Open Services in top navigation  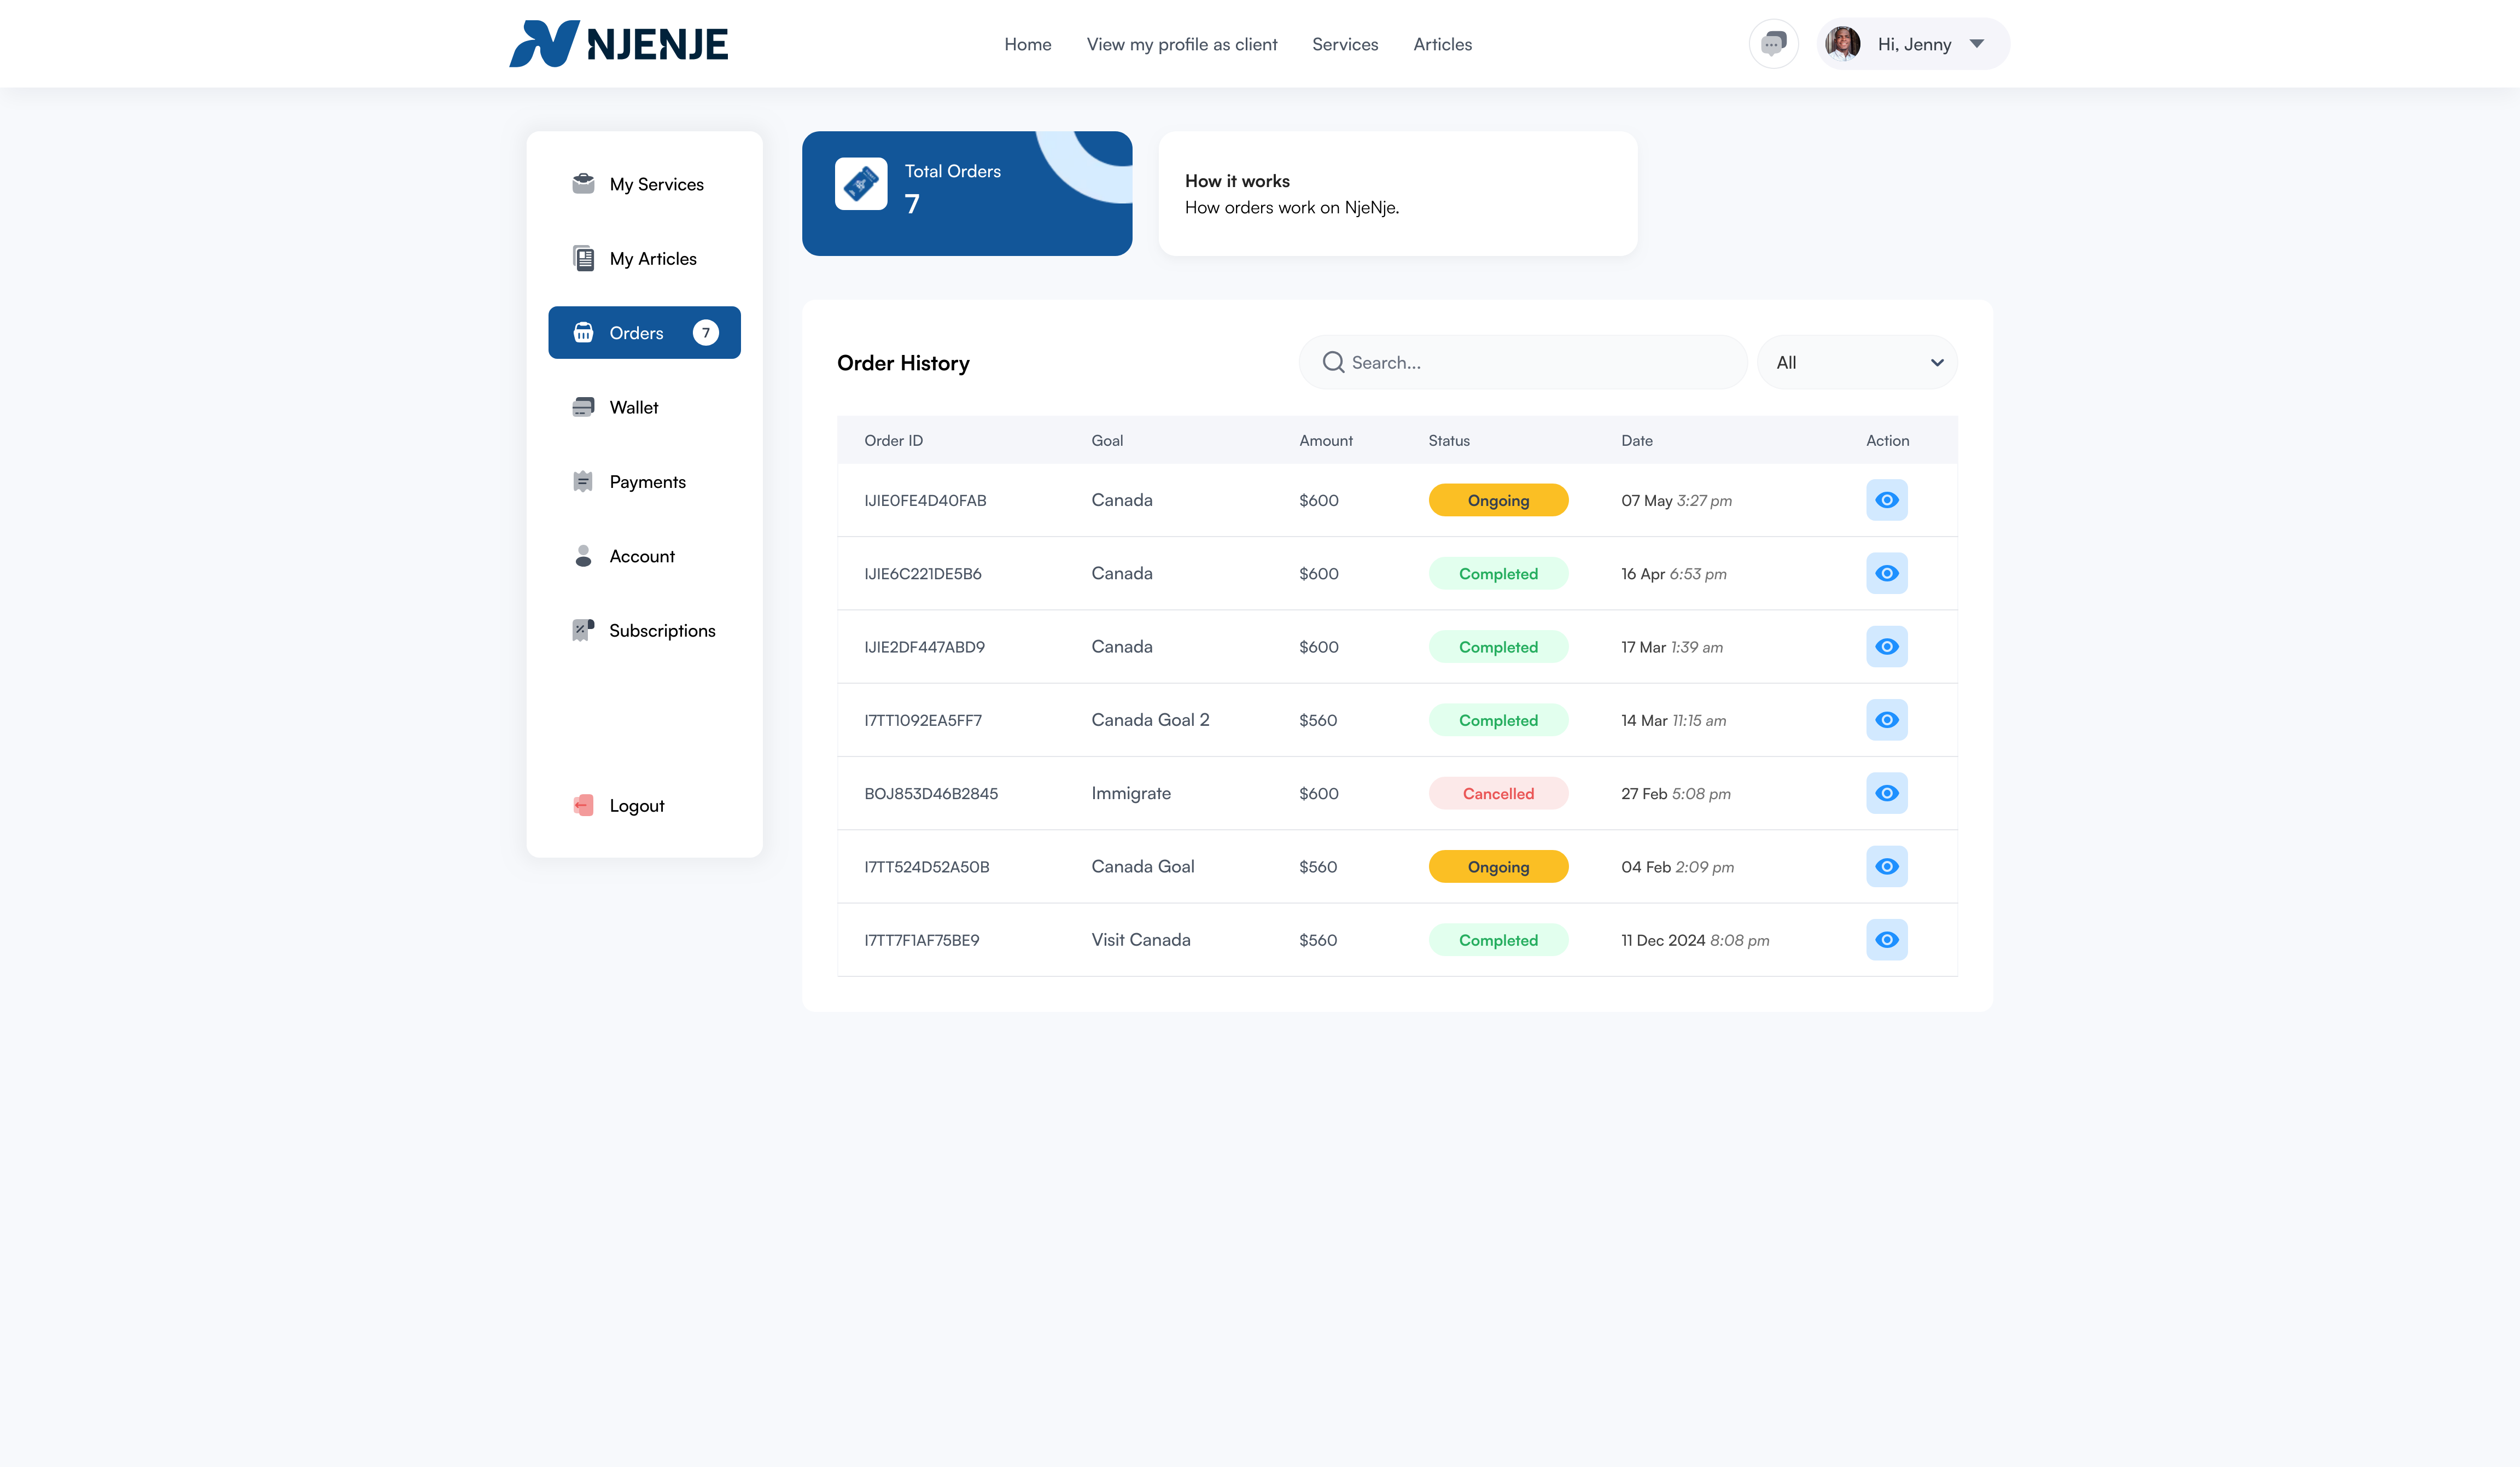pos(1344,44)
